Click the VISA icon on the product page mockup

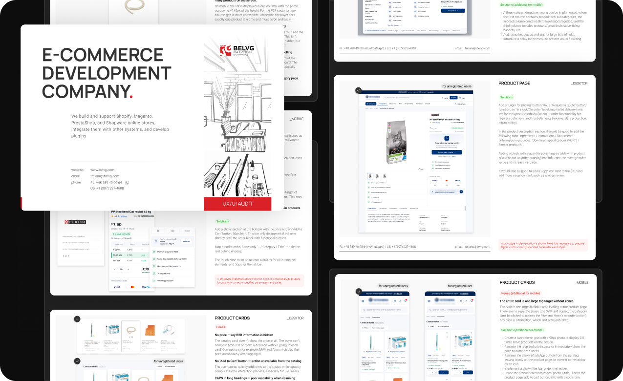[434, 181]
